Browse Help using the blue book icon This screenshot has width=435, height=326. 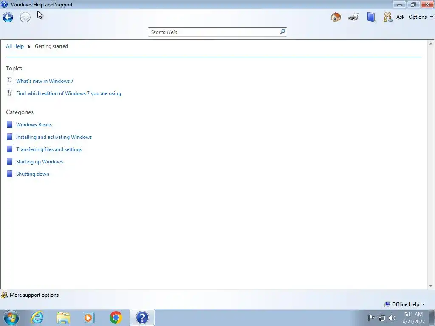(x=371, y=17)
